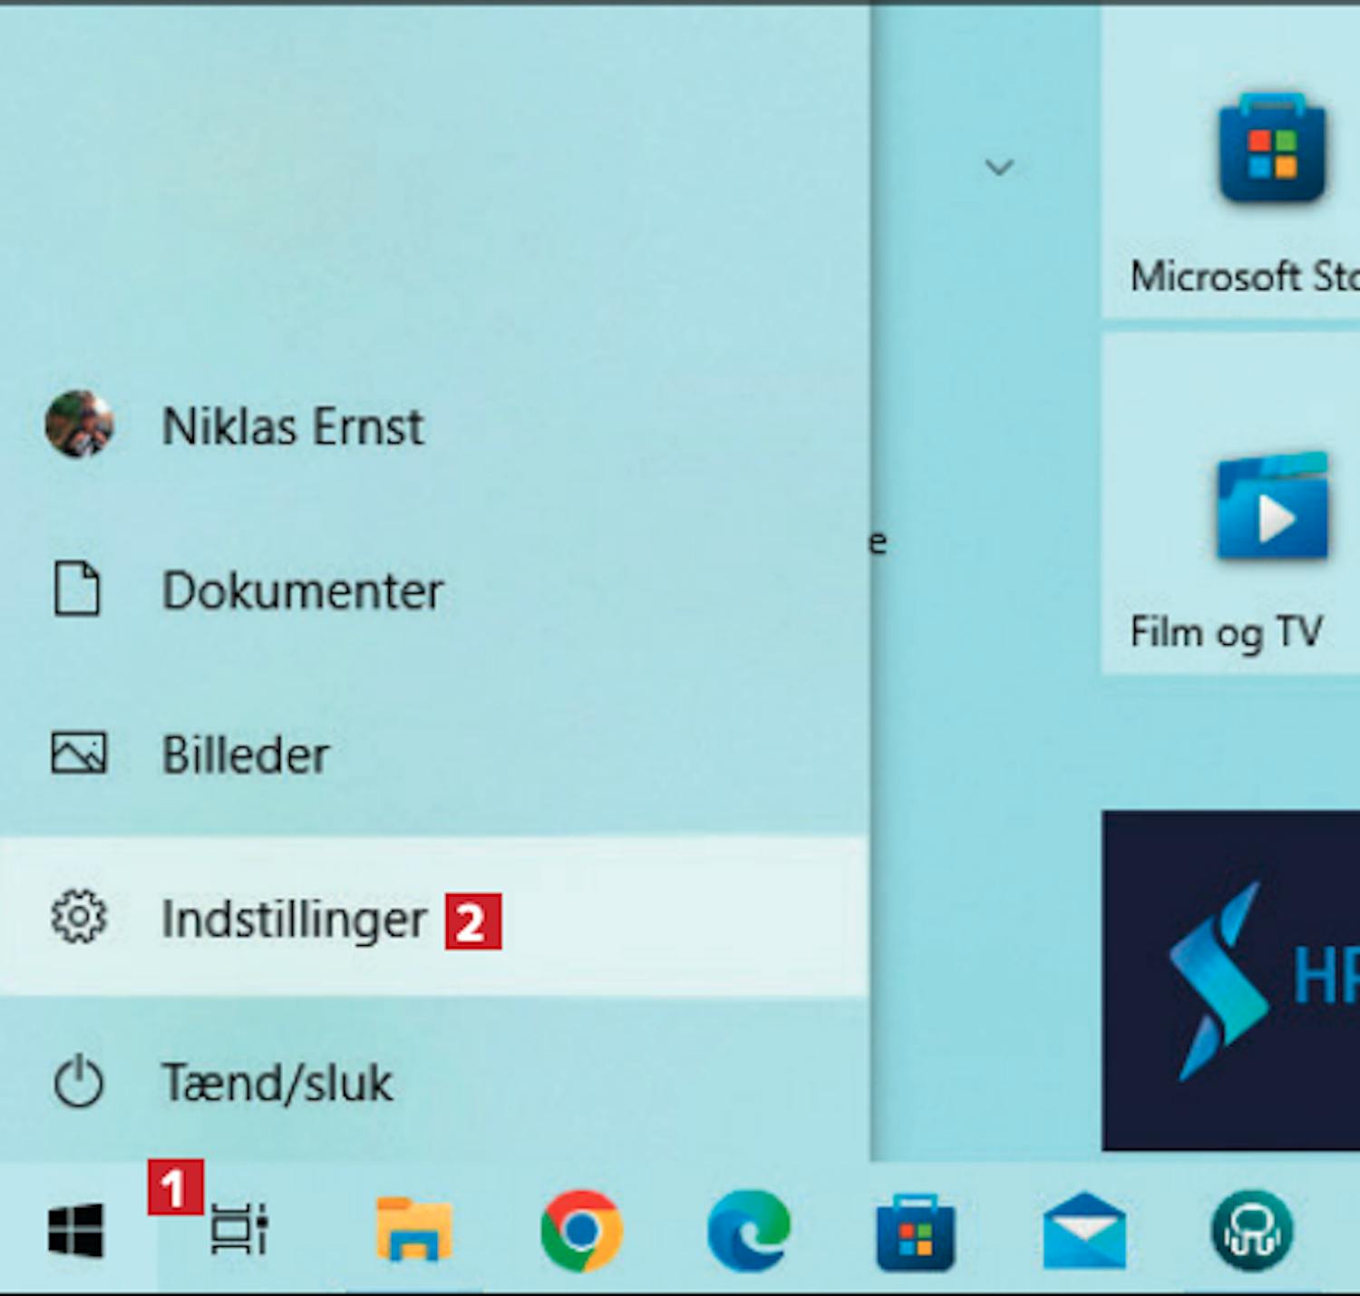1360x1296 pixels.
Task: Open Dokumenter from the Start menu
Action: click(x=302, y=591)
